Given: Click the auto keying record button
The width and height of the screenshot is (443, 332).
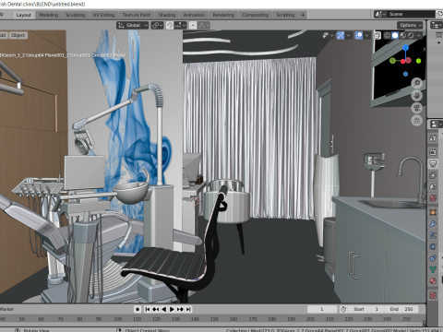Looking at the screenshot, I should click(x=138, y=309).
